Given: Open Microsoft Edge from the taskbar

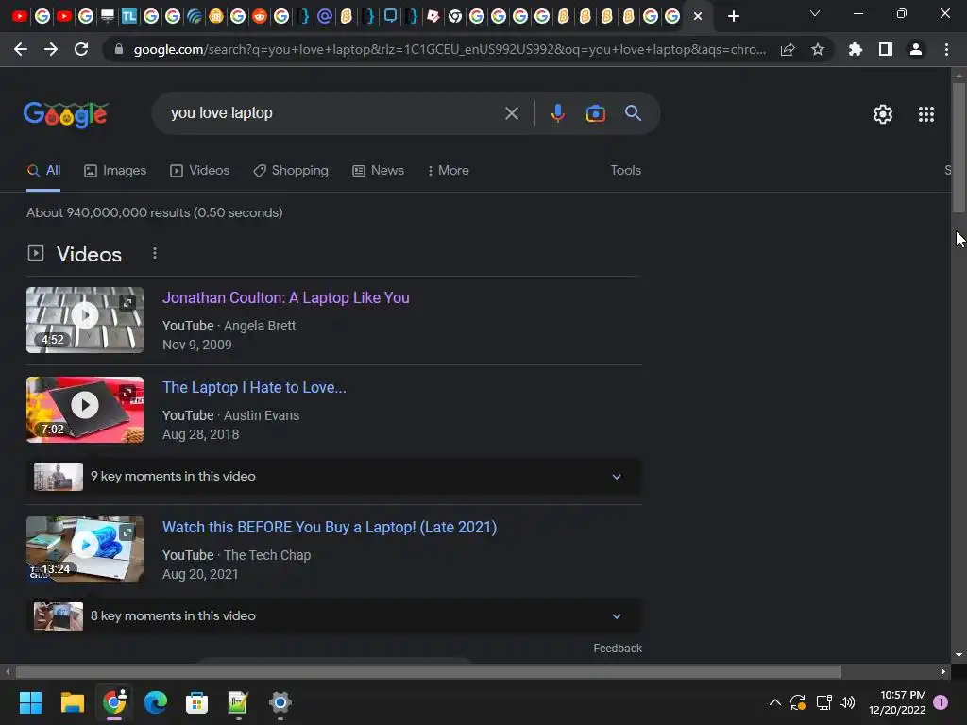Looking at the screenshot, I should (156, 702).
